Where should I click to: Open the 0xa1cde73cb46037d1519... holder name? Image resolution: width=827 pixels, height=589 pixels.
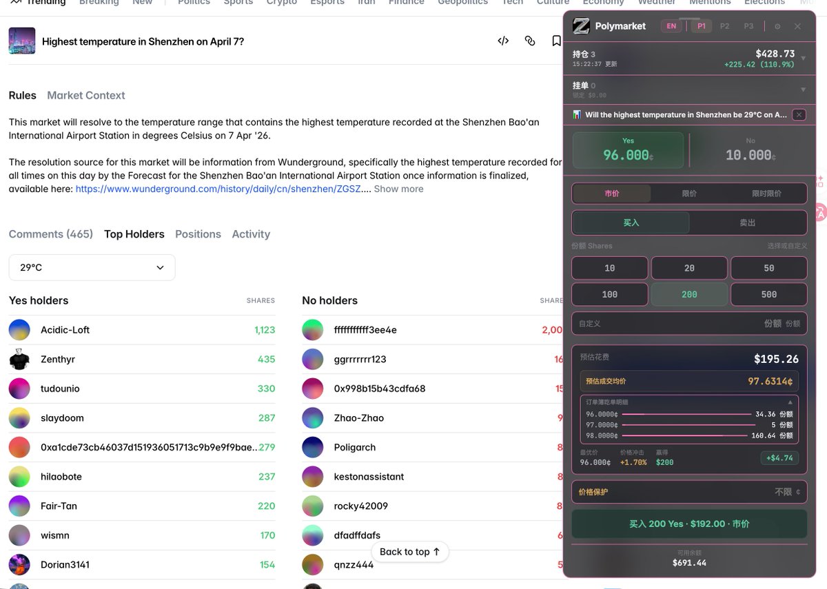pyautogui.click(x=150, y=447)
